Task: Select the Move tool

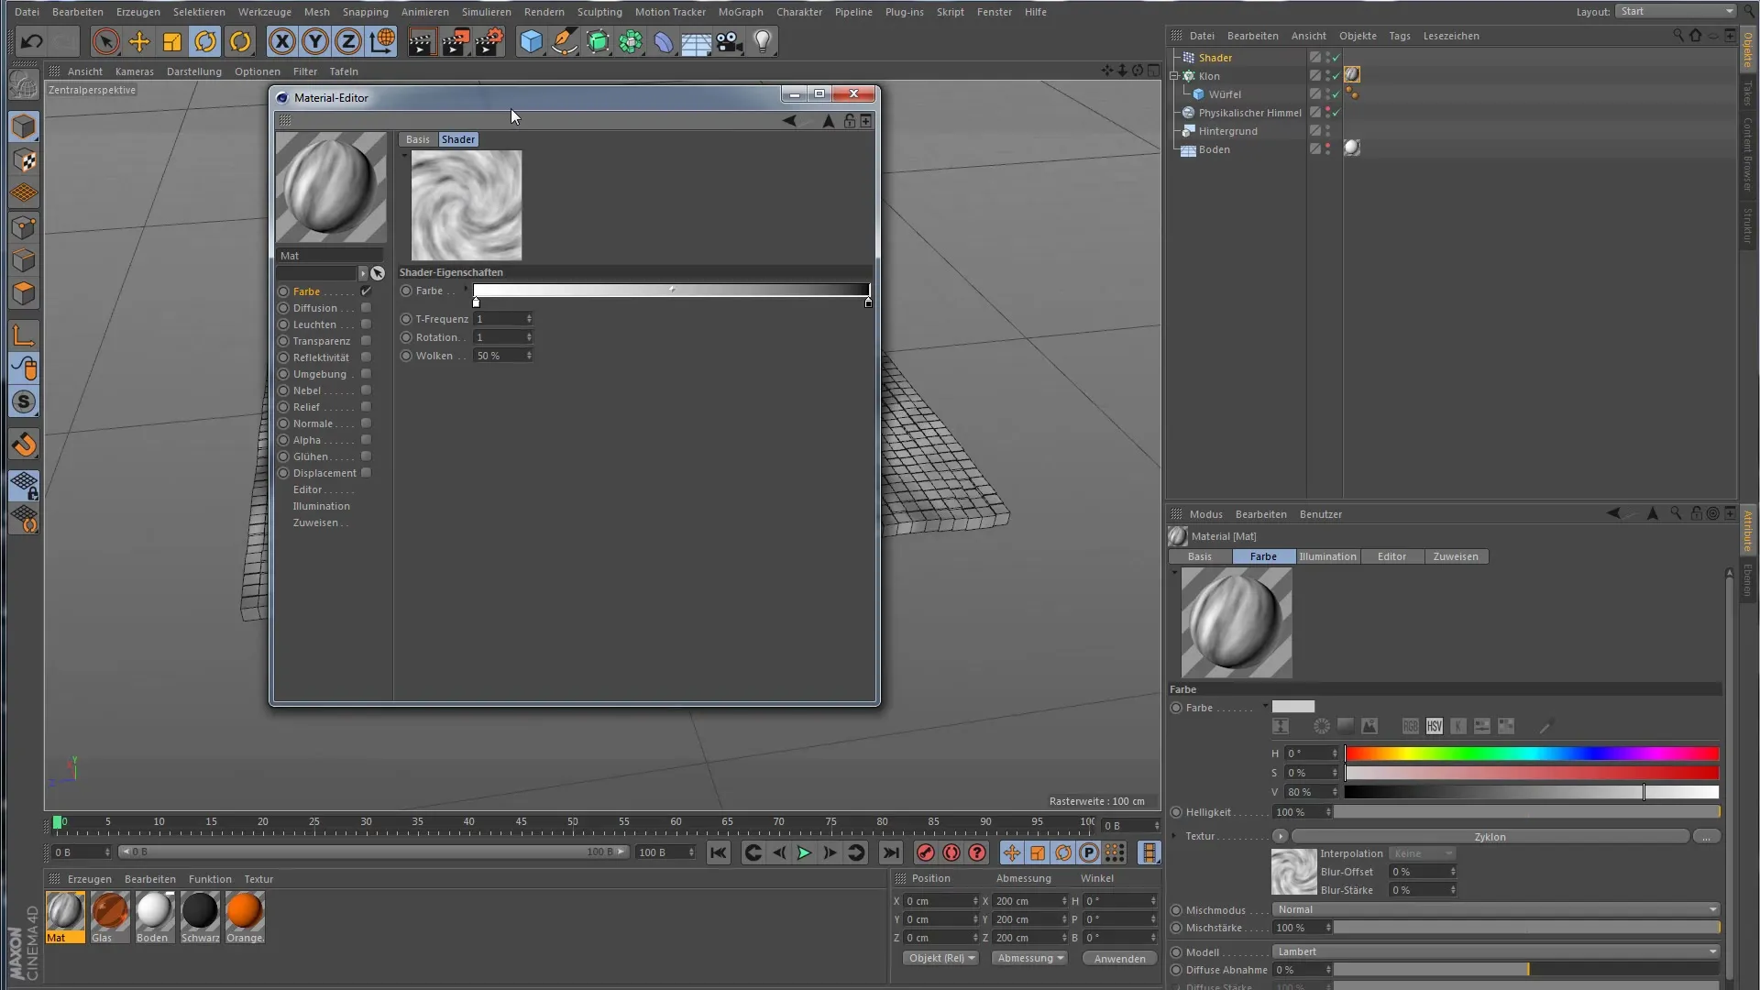Action: click(139, 41)
